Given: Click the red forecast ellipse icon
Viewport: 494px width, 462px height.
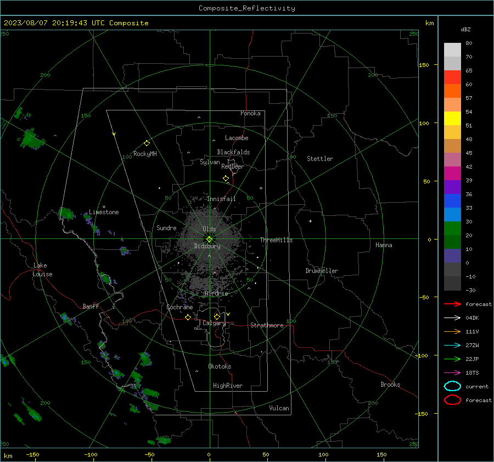Looking at the screenshot, I should click(452, 400).
